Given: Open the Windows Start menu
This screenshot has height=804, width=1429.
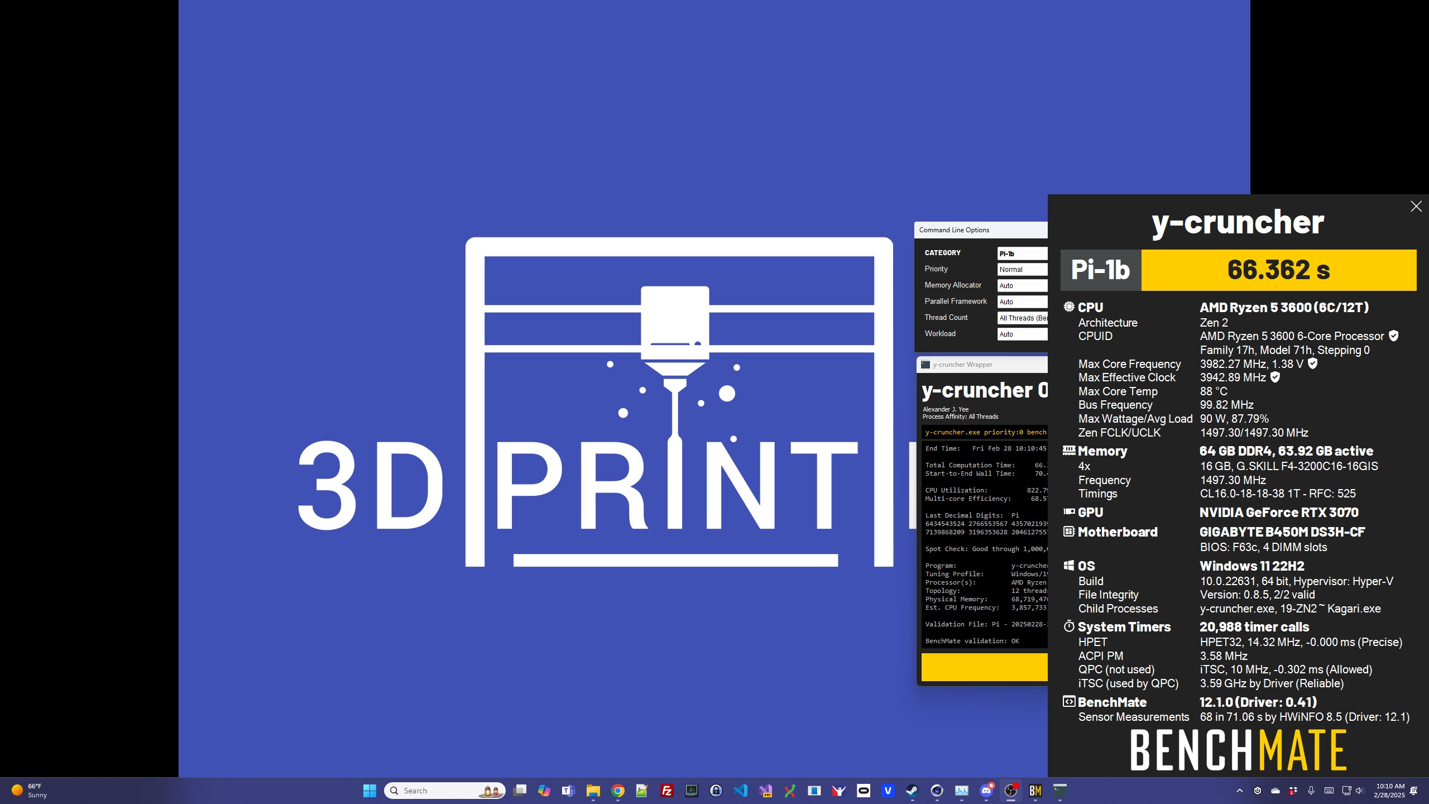Looking at the screenshot, I should pyautogui.click(x=370, y=791).
